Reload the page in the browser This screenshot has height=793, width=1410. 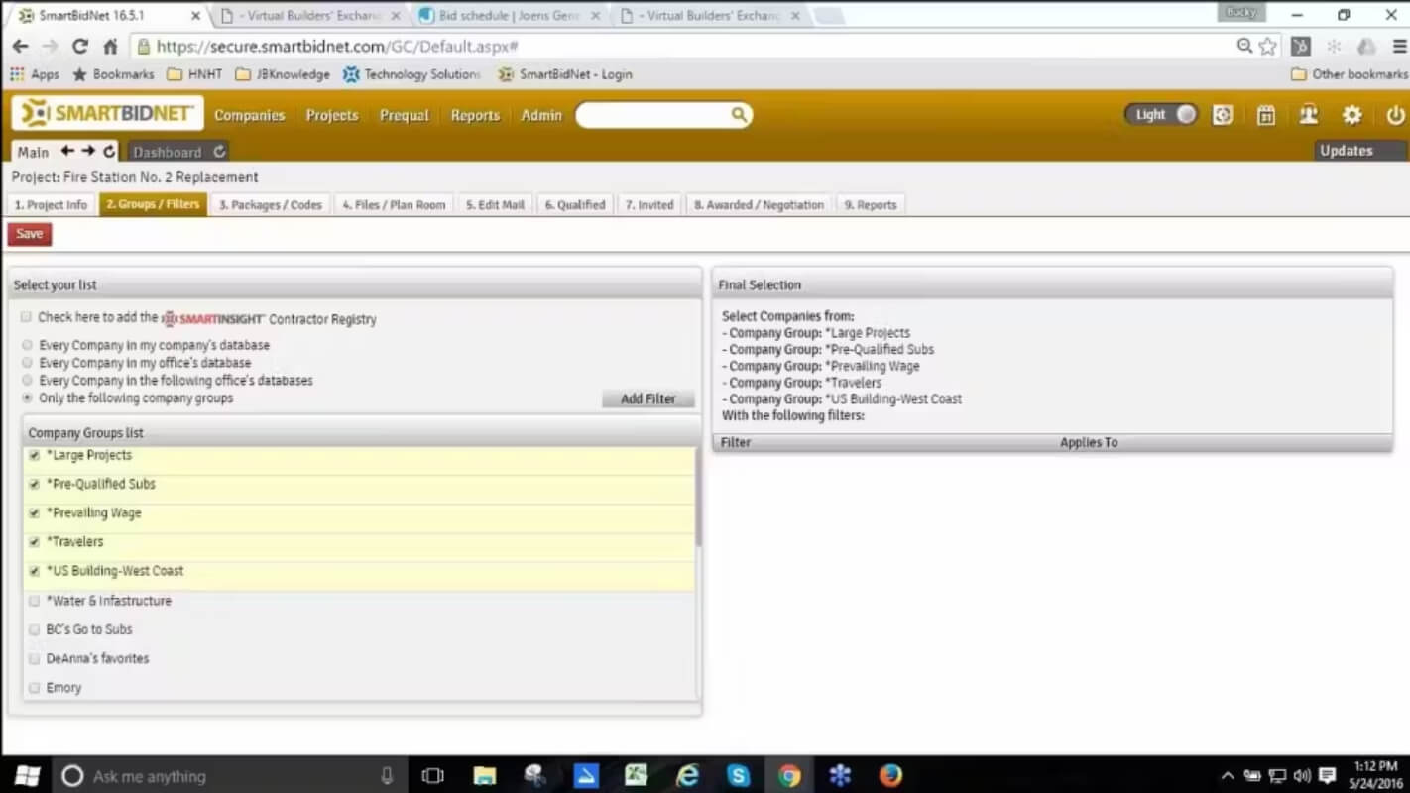80,47
